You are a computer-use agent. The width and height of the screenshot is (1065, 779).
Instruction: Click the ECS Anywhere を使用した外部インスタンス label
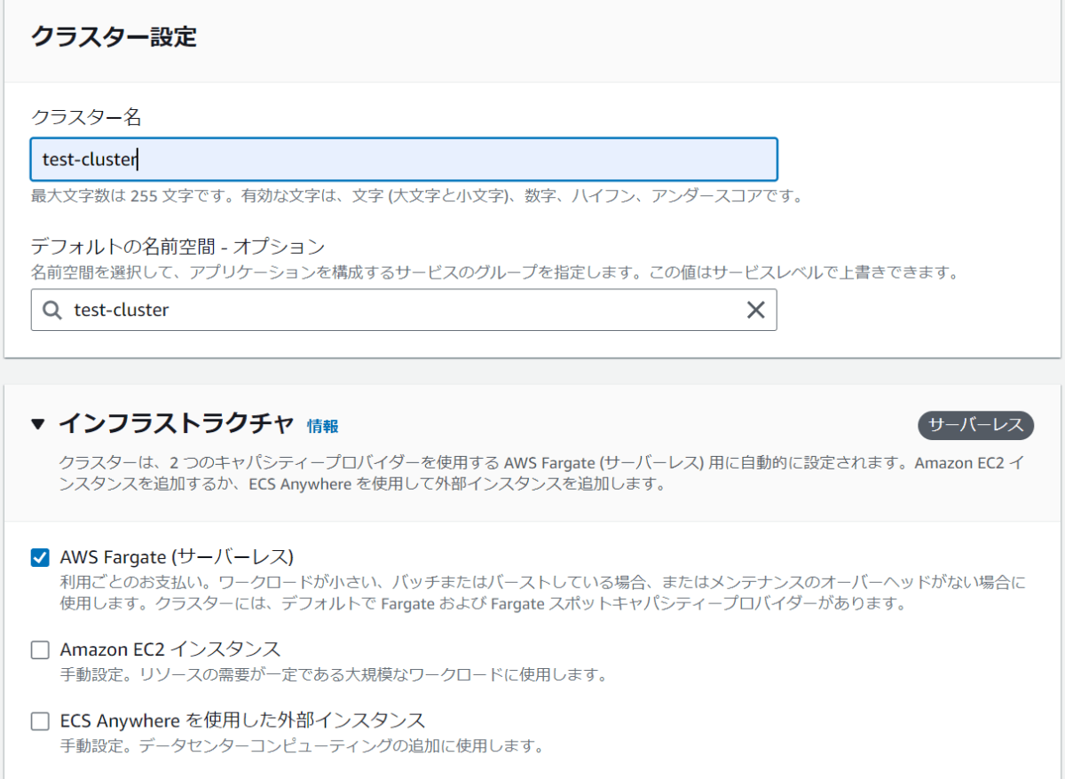pos(243,720)
